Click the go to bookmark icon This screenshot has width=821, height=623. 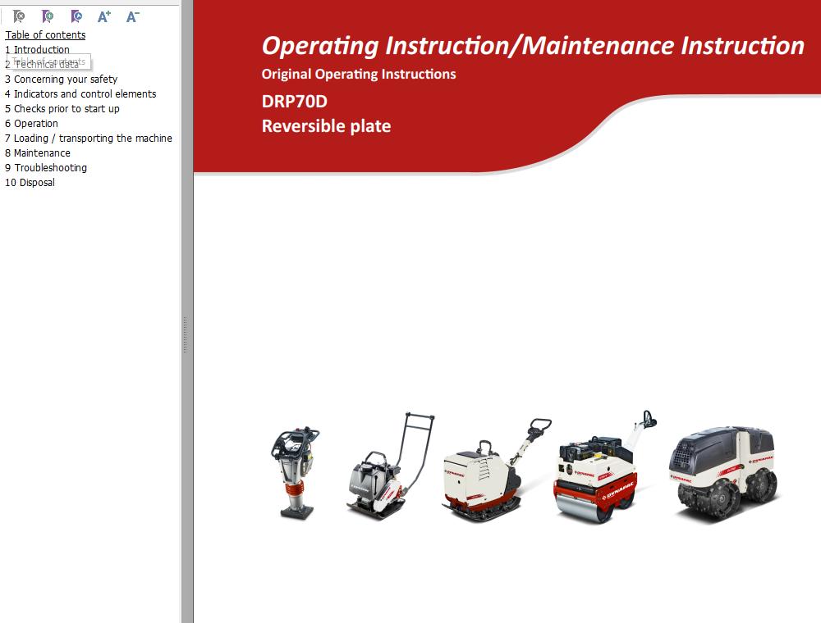click(x=76, y=16)
